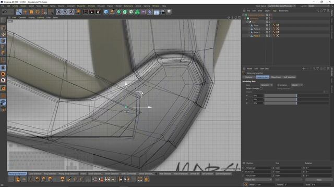Image resolution: width=334 pixels, height=187 pixels.
Task: Toggle the first S snap icon in left sidebar
Action: (x=3, y=68)
